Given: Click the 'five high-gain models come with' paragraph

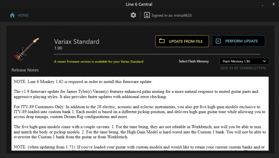Looking at the screenshot, I should pos(140,132).
